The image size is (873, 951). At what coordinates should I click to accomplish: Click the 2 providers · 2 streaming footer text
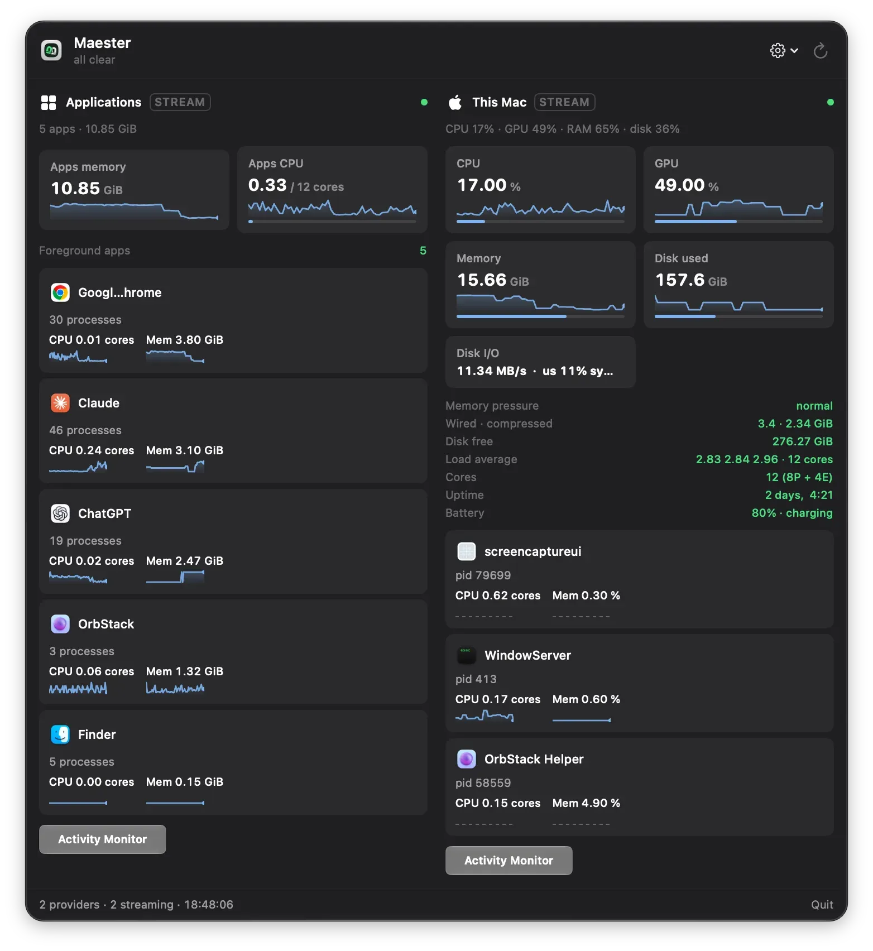coord(136,905)
